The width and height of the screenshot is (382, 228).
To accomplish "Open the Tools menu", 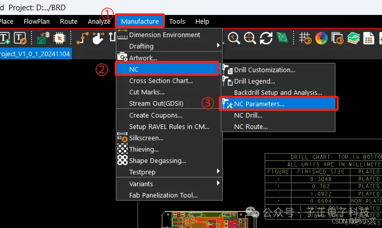I will click(x=177, y=21).
